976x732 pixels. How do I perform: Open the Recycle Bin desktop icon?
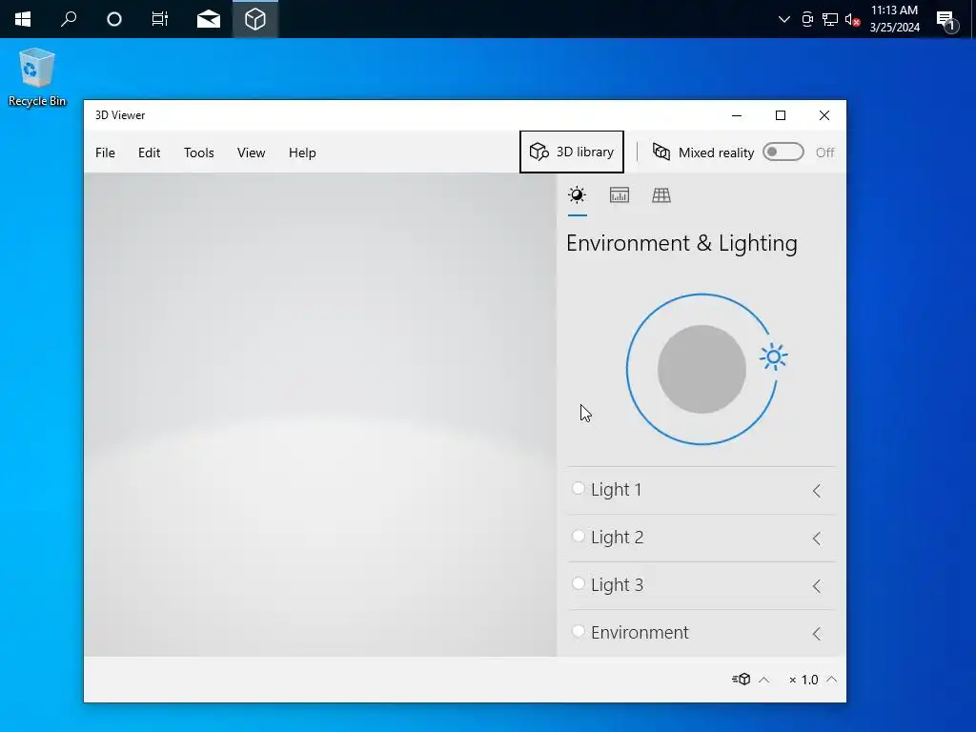point(37,77)
